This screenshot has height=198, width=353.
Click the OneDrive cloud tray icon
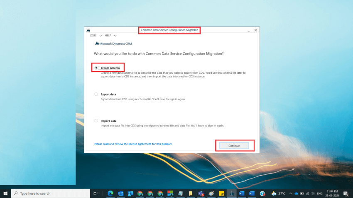pyautogui.click(x=296, y=193)
